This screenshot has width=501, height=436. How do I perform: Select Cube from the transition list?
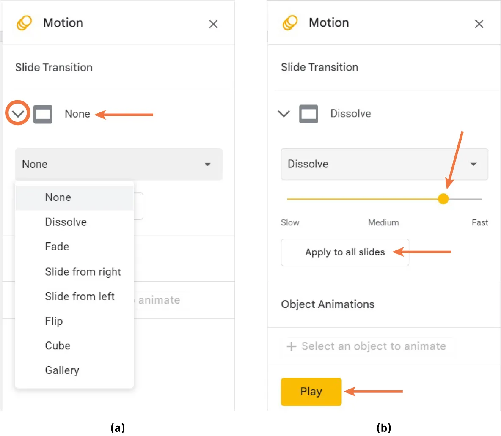point(58,346)
